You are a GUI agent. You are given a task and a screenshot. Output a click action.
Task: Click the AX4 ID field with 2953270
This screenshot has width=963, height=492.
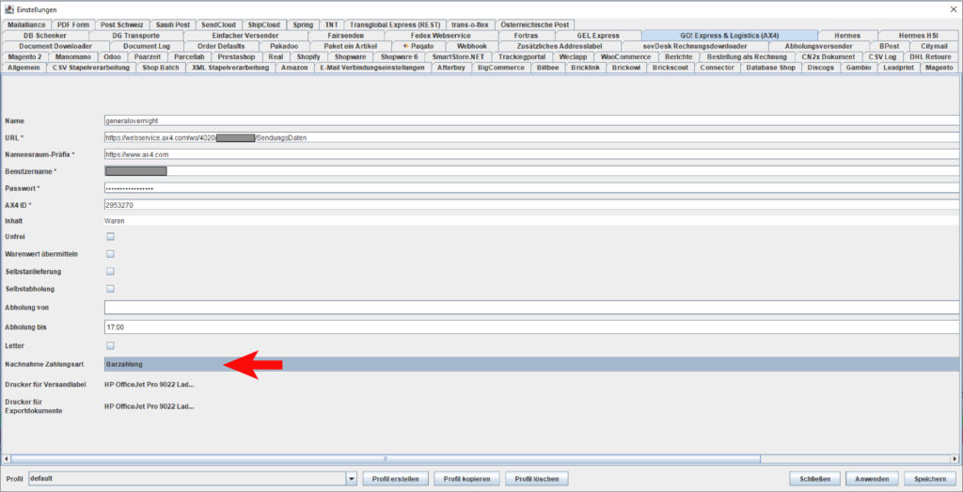click(x=532, y=204)
